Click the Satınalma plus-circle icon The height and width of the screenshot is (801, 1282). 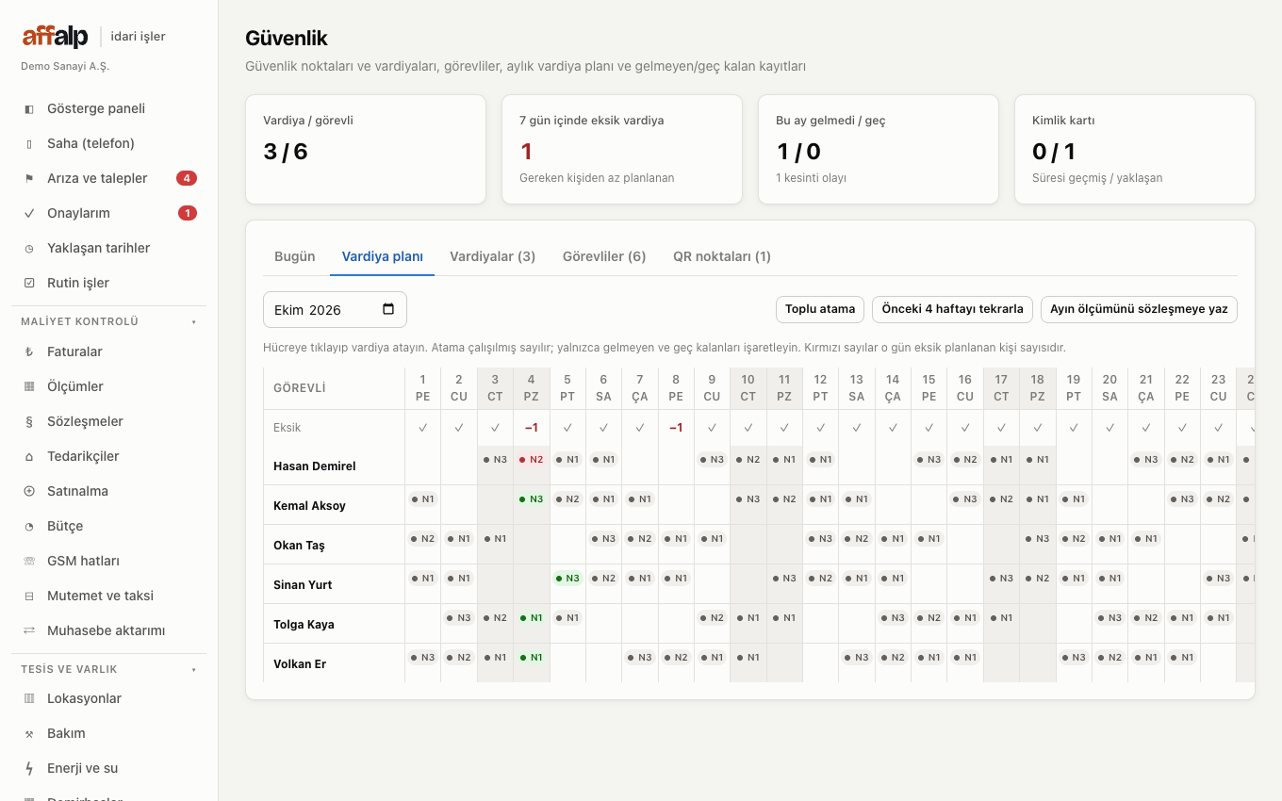click(29, 491)
